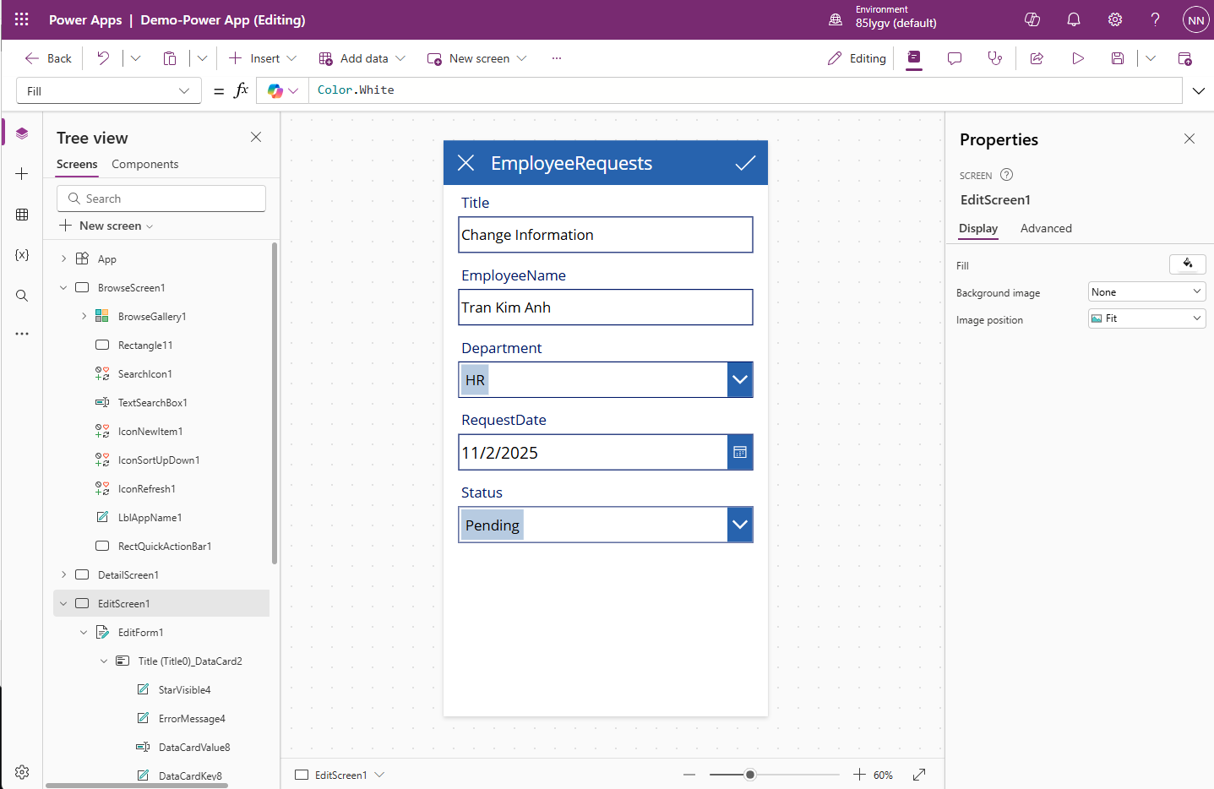The height and width of the screenshot is (789, 1214).
Task: Expand the Department dropdown showing HR
Action: 739,380
